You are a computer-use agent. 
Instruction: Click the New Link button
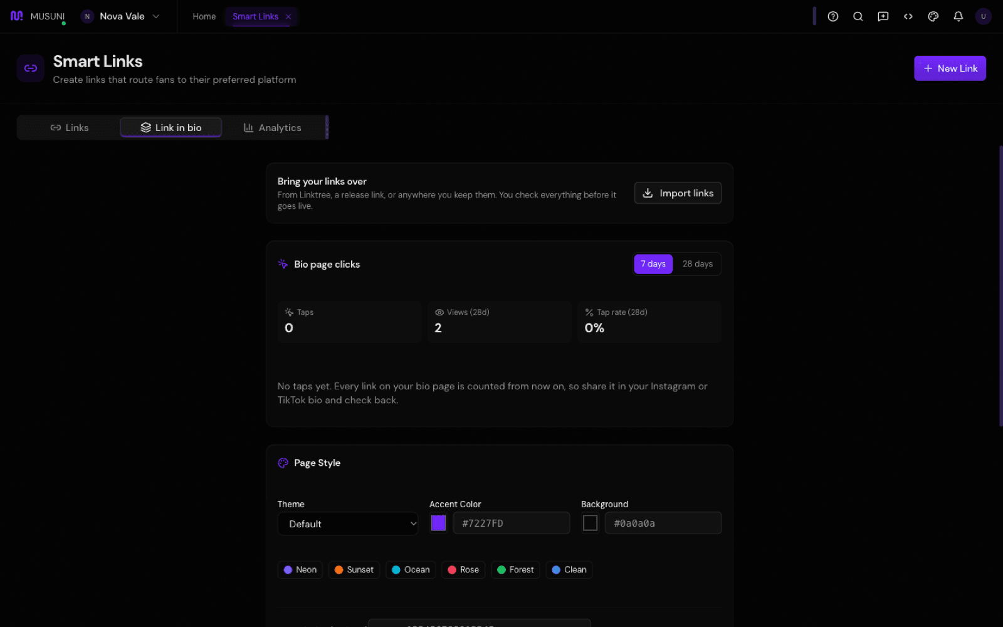[x=950, y=68]
